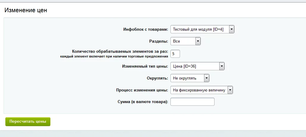The height and width of the screenshot is (137, 306).
Task: Click arrow next to 'Не округлять'
Action: pyautogui.click(x=206, y=78)
